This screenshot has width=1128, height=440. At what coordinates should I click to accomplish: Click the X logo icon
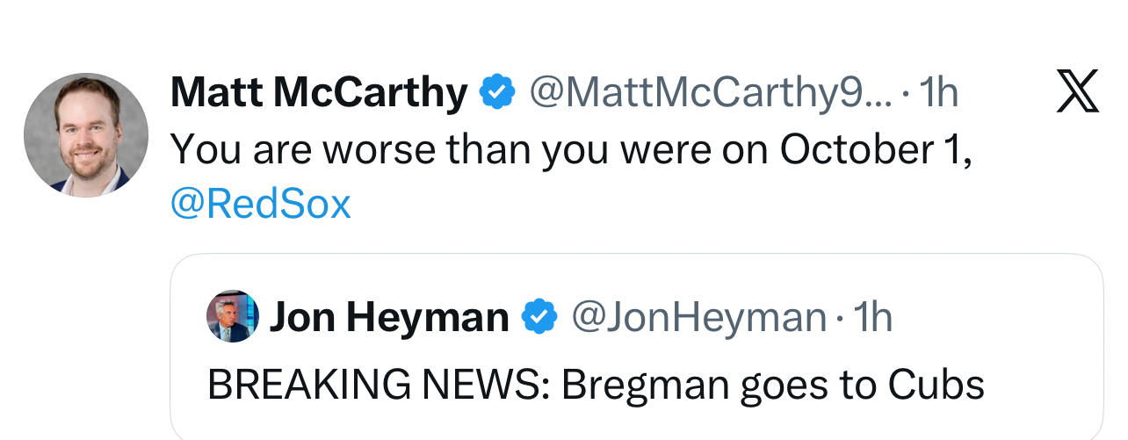point(1077,91)
